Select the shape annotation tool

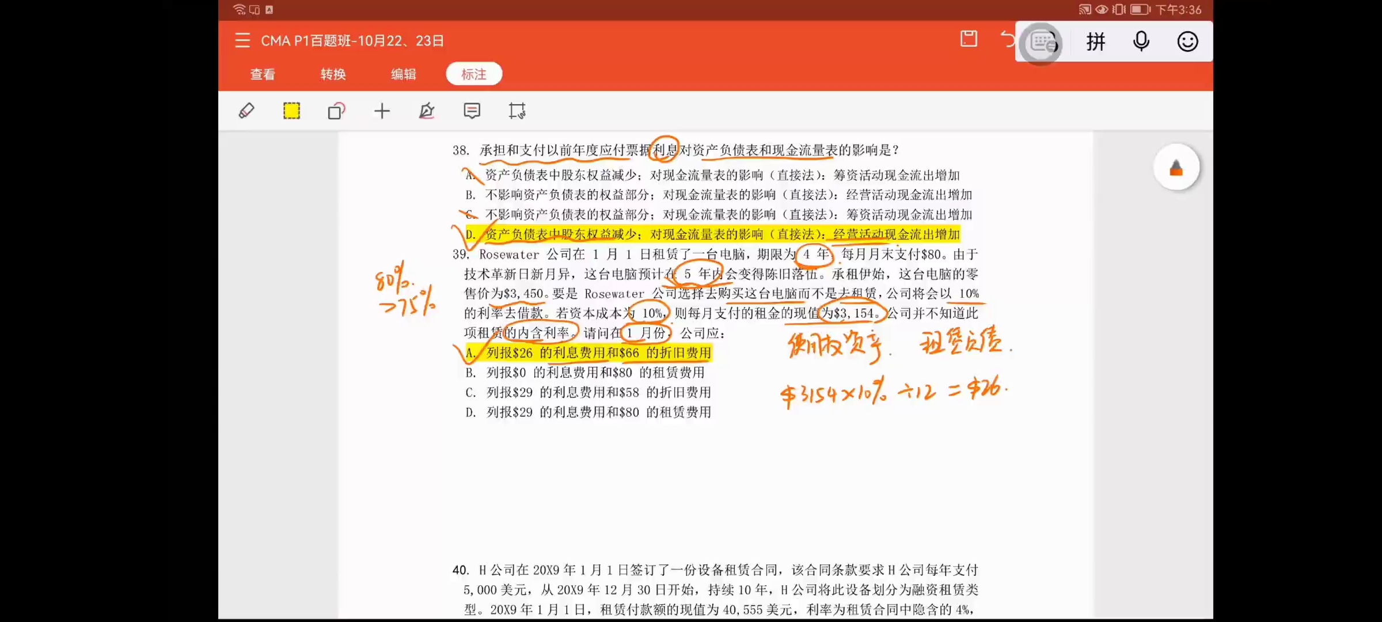pyautogui.click(x=336, y=111)
